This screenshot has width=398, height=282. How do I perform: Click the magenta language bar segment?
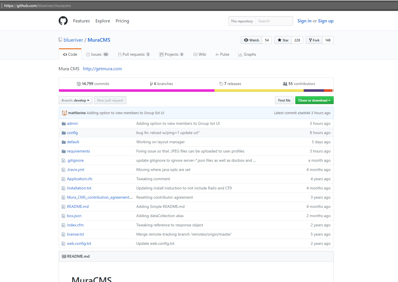click(137, 90)
